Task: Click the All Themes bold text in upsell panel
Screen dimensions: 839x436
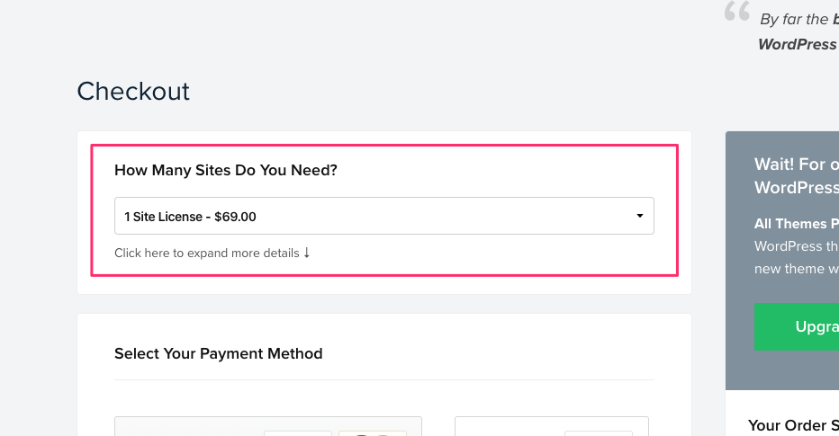Action: pos(797,223)
